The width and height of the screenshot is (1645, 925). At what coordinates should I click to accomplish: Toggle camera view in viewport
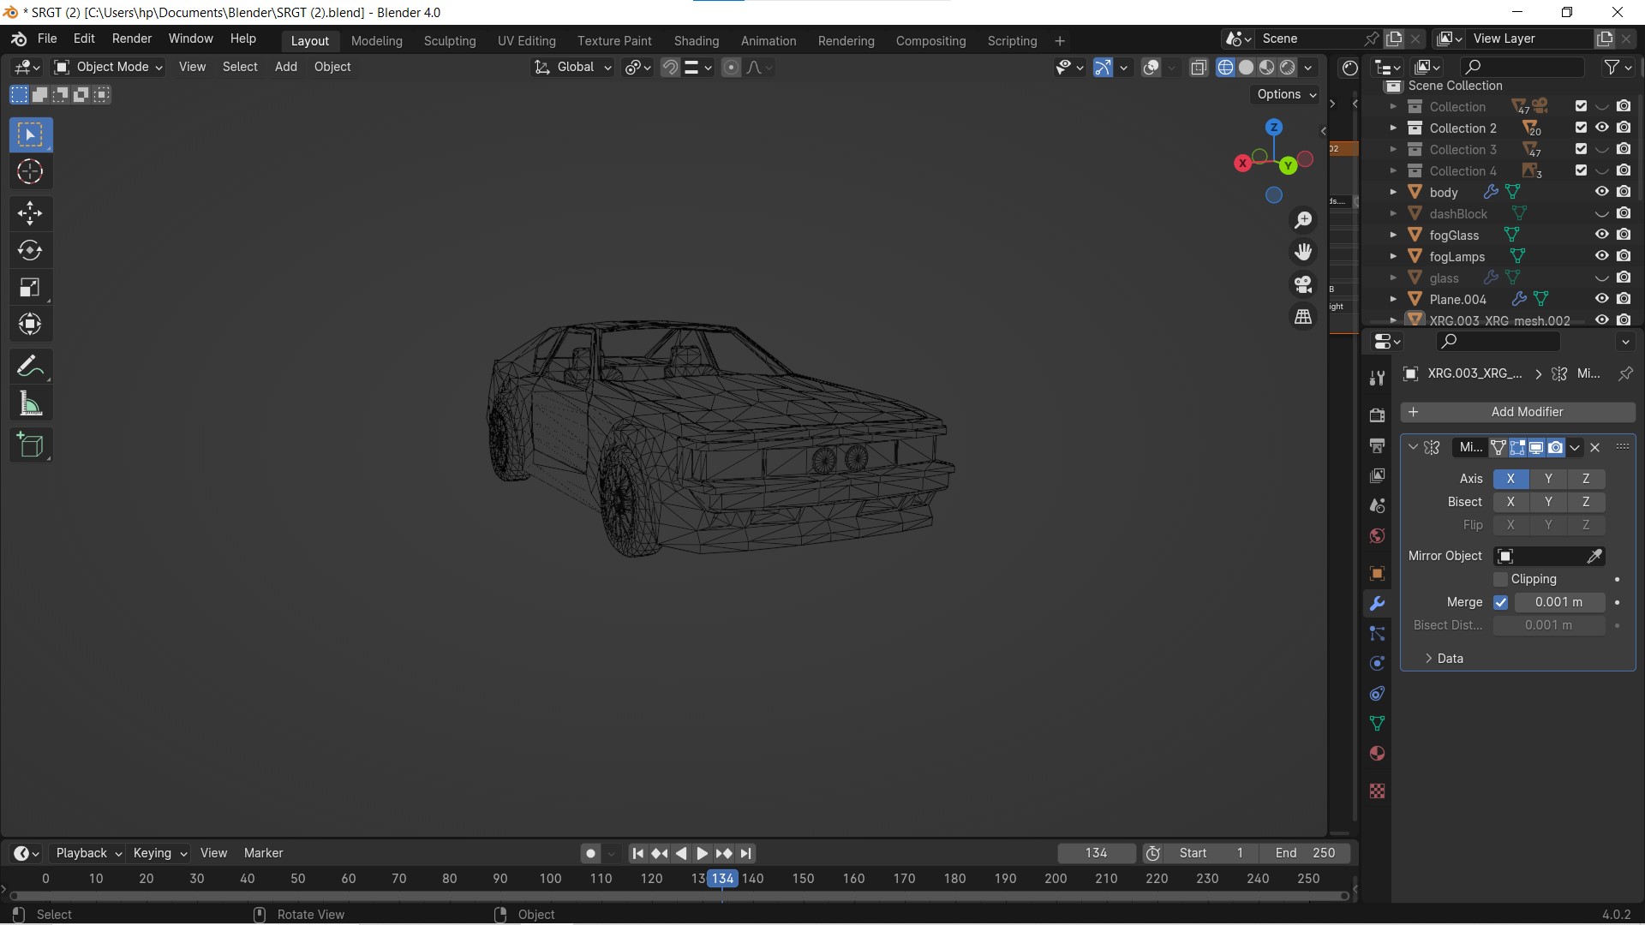click(1303, 284)
